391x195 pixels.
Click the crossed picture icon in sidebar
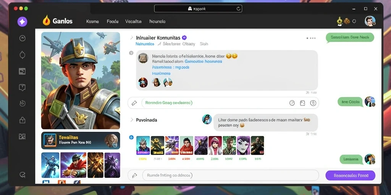22,136
